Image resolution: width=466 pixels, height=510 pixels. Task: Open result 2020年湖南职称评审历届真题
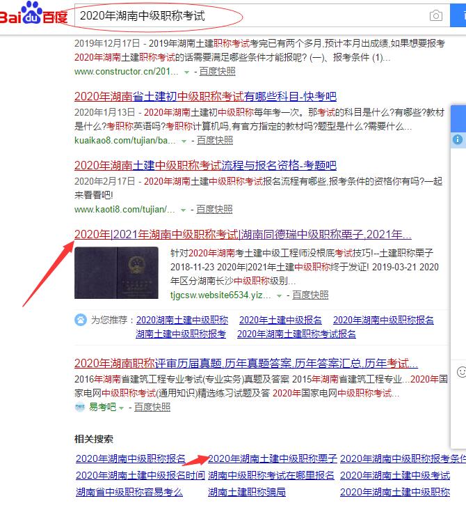(x=246, y=363)
